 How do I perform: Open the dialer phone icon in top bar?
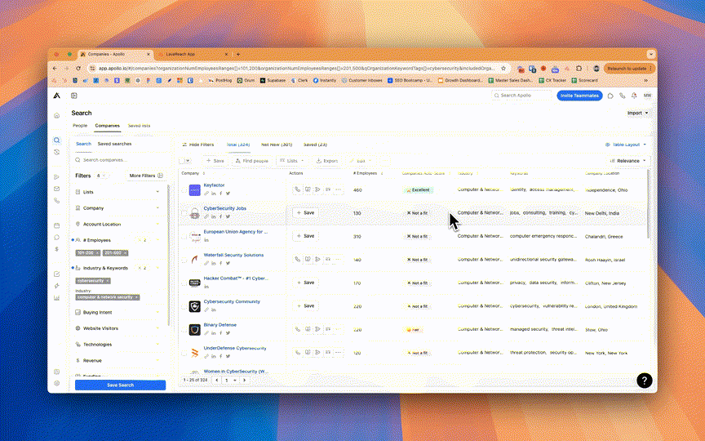coord(623,96)
